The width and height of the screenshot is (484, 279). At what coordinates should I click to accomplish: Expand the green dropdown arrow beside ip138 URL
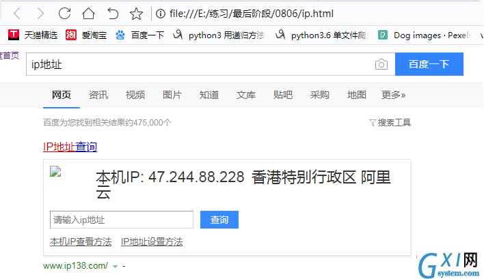click(115, 266)
